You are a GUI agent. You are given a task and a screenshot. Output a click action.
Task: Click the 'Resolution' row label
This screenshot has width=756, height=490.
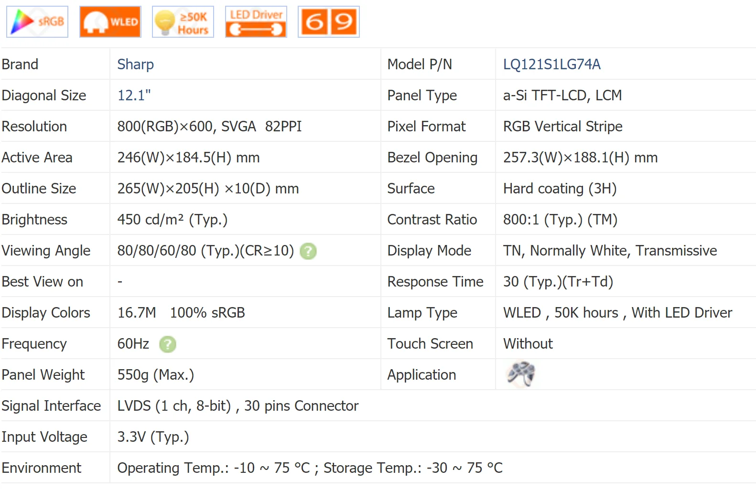34,127
